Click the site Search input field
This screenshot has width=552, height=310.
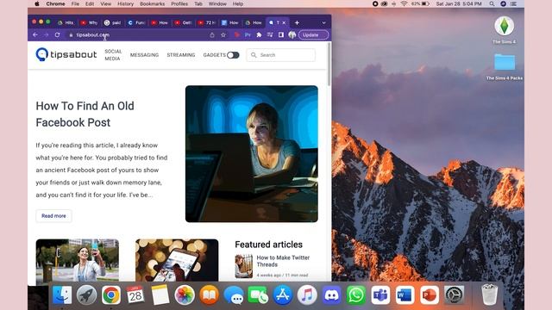[281, 55]
